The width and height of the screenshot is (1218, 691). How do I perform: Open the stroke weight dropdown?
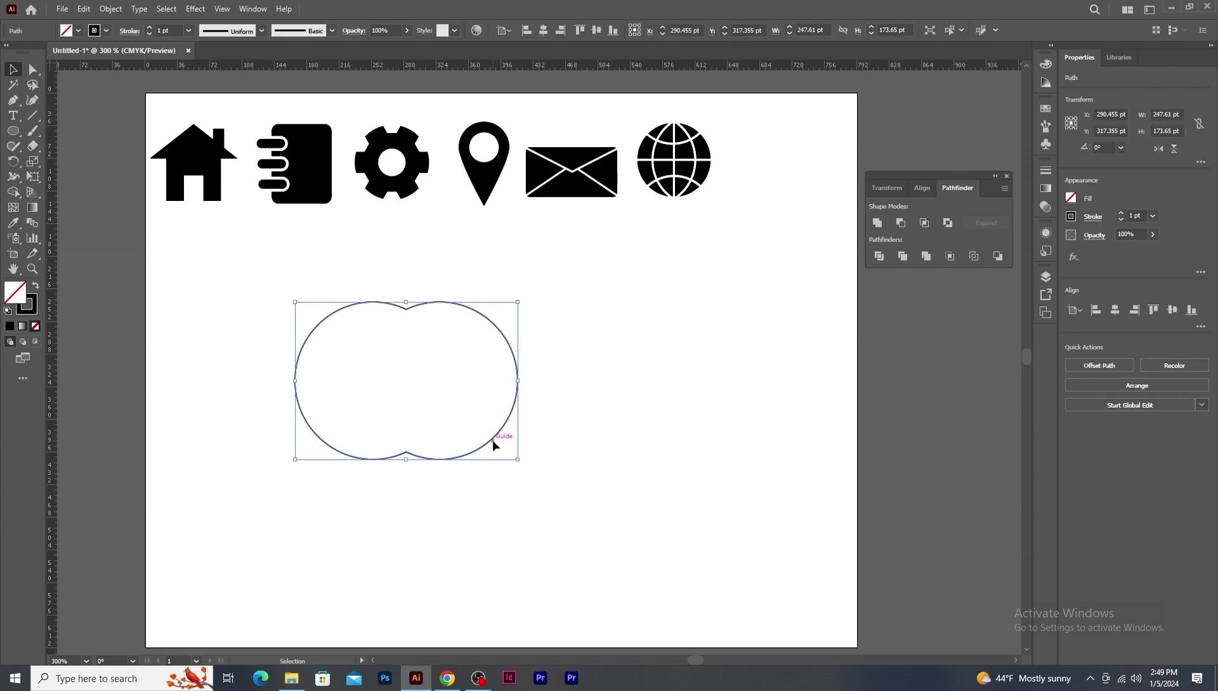point(188,30)
